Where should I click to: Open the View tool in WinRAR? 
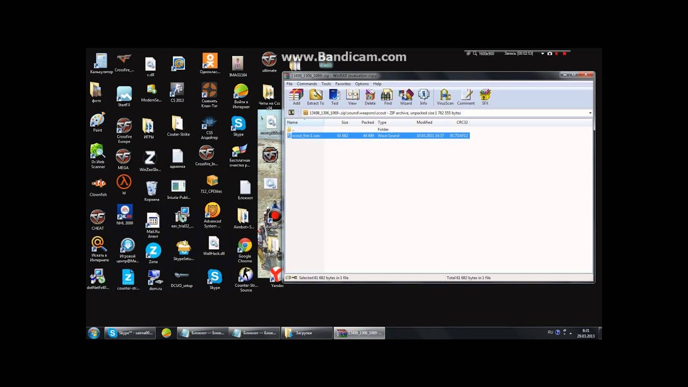coord(352,97)
